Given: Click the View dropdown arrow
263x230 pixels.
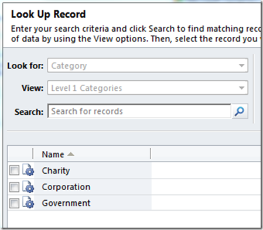Looking at the screenshot, I should [x=242, y=88].
